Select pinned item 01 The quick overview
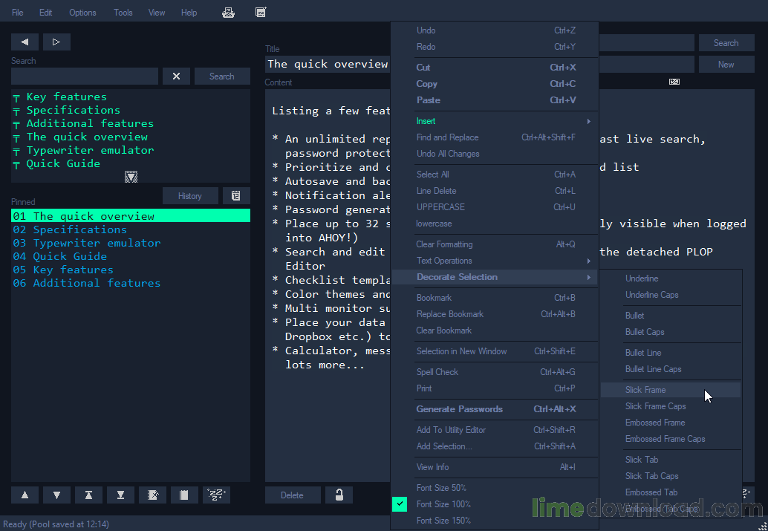The image size is (768, 531). 131,216
